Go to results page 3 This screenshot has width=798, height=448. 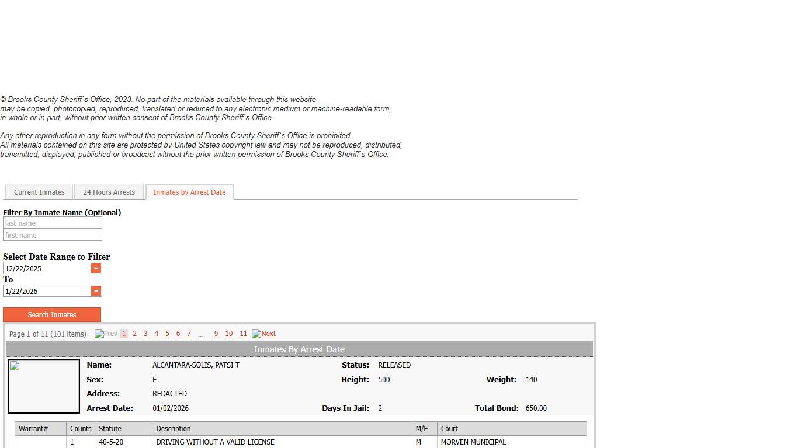[145, 334]
